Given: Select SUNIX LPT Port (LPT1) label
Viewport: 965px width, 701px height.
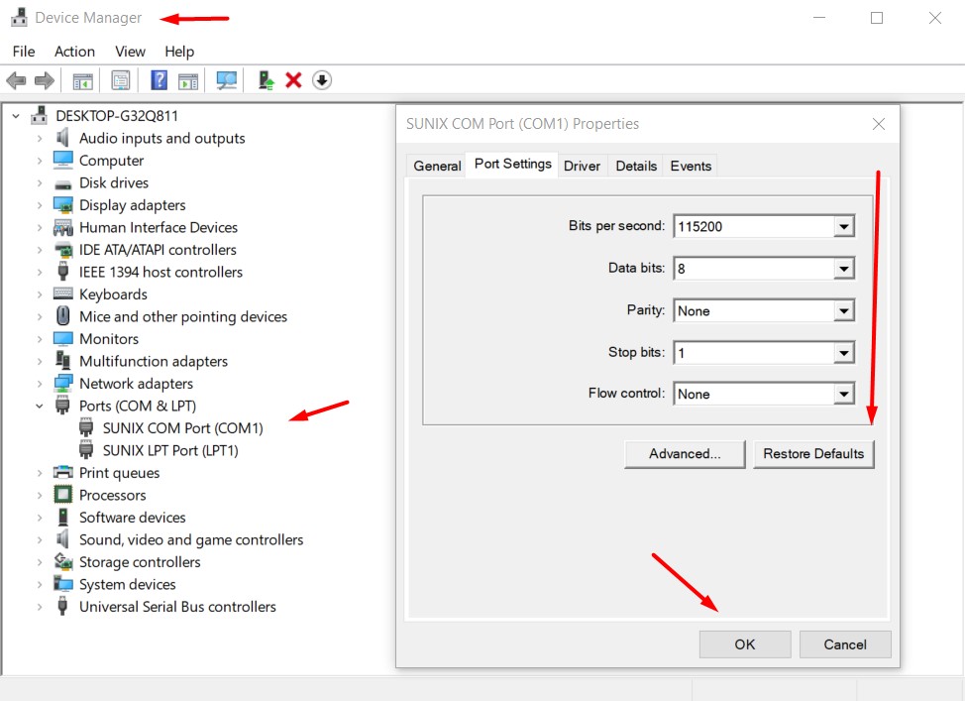Looking at the screenshot, I should tap(170, 450).
